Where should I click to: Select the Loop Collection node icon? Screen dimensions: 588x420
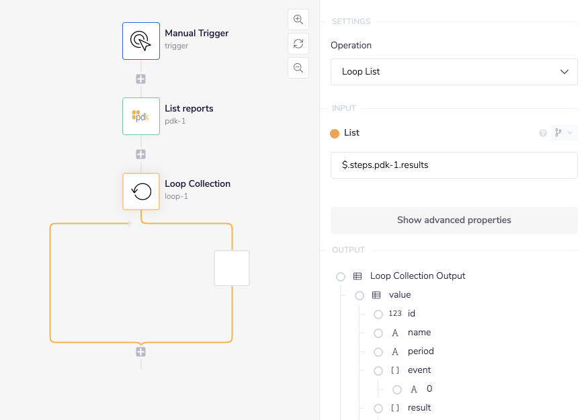(140, 191)
